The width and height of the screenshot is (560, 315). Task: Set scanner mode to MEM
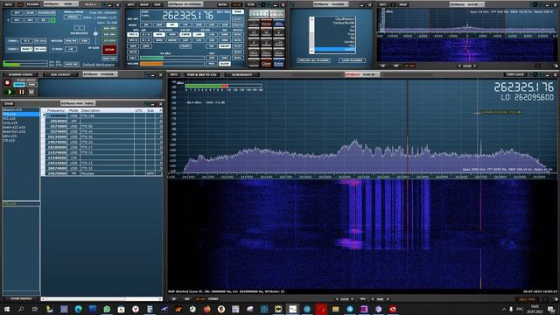[x=32, y=85]
